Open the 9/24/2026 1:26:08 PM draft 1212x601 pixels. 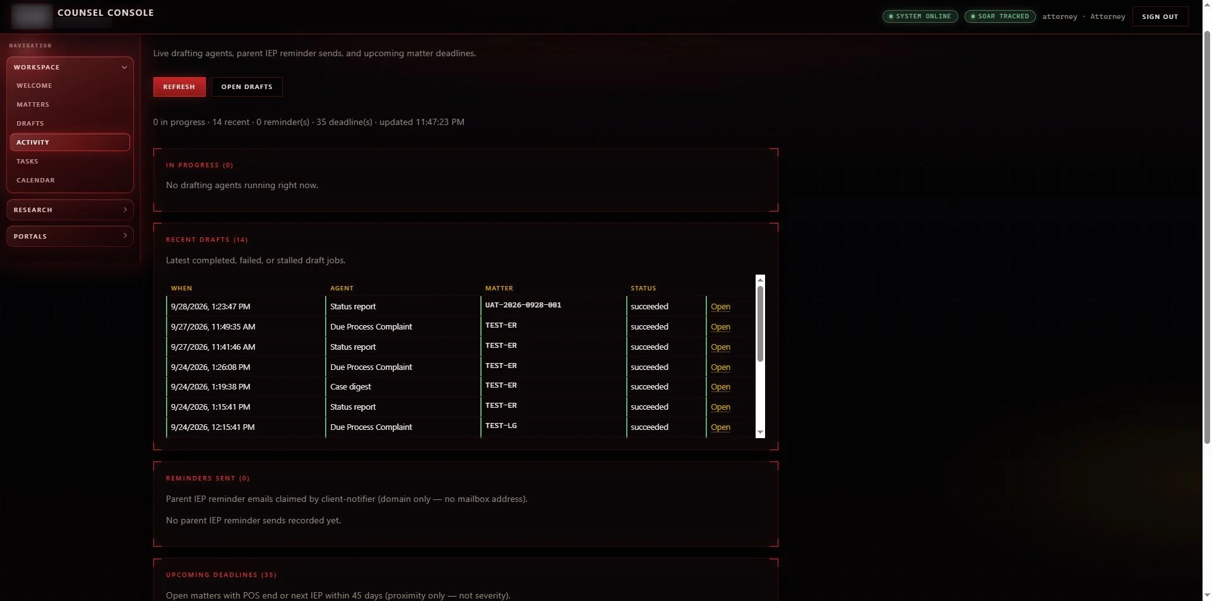[x=720, y=367]
